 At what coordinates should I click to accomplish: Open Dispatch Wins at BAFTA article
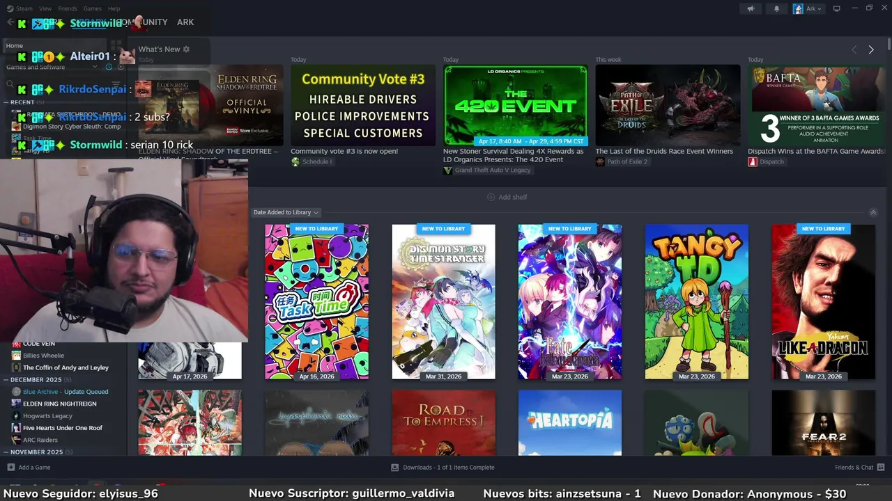point(816,151)
